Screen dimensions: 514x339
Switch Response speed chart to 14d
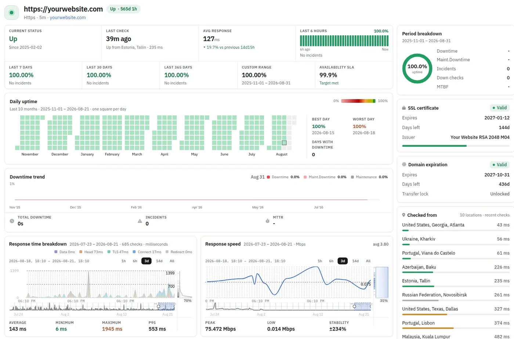pyautogui.click(x=355, y=261)
